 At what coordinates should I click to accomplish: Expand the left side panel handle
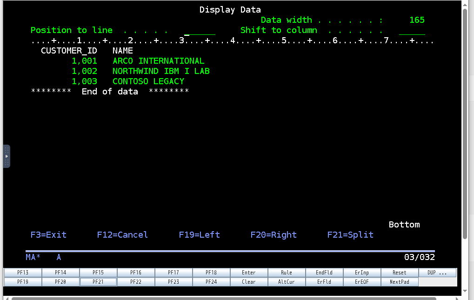point(7,156)
